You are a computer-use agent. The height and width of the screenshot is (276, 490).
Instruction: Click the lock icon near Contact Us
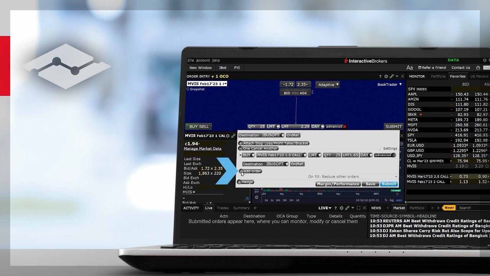pyautogui.click(x=478, y=67)
